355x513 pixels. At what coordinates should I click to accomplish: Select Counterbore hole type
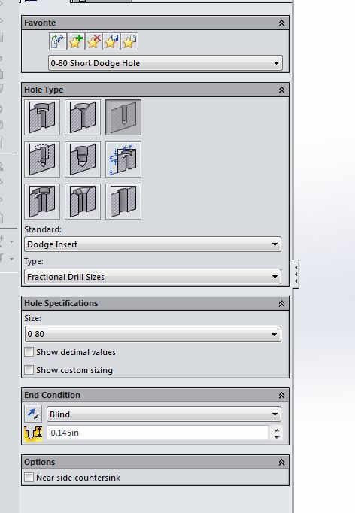click(42, 117)
